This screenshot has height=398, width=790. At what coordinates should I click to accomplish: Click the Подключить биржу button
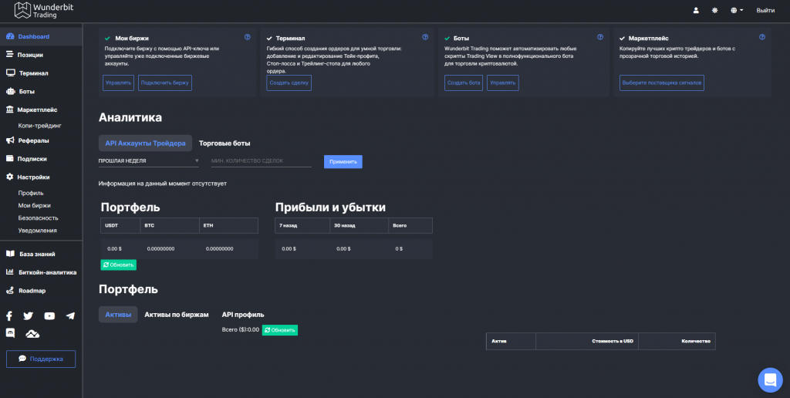click(165, 83)
